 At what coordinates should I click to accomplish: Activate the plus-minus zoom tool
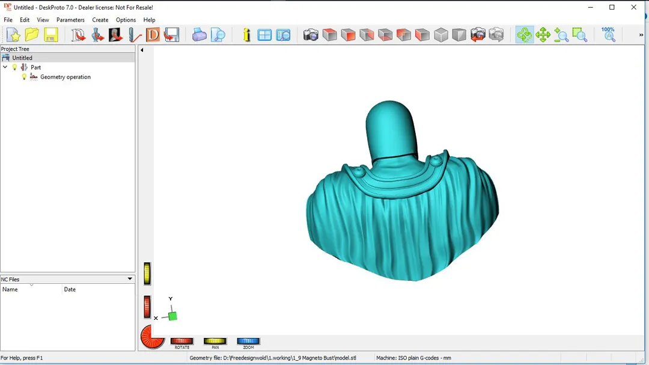point(561,35)
